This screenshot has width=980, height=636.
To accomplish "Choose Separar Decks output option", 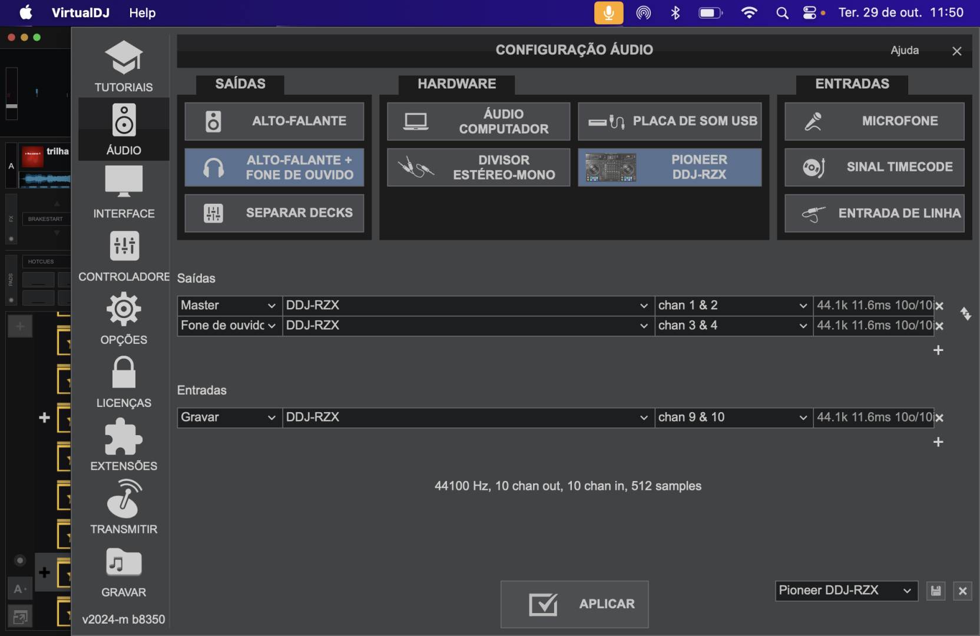I will click(274, 213).
